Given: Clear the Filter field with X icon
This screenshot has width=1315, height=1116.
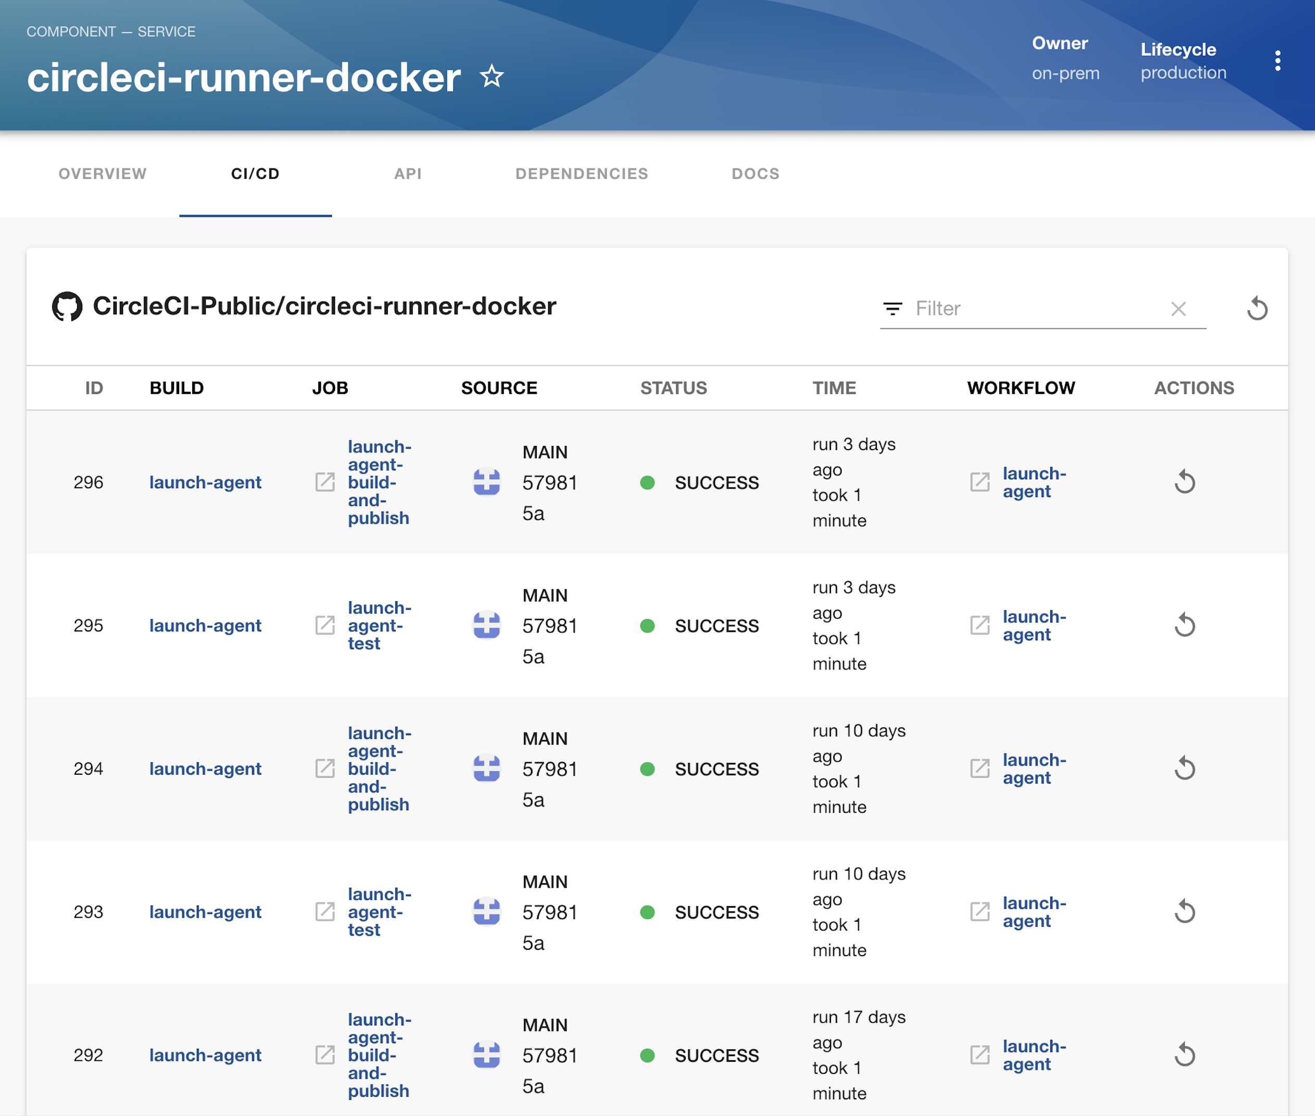Looking at the screenshot, I should tap(1178, 309).
